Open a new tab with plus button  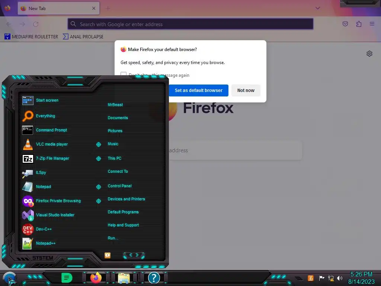click(x=108, y=8)
